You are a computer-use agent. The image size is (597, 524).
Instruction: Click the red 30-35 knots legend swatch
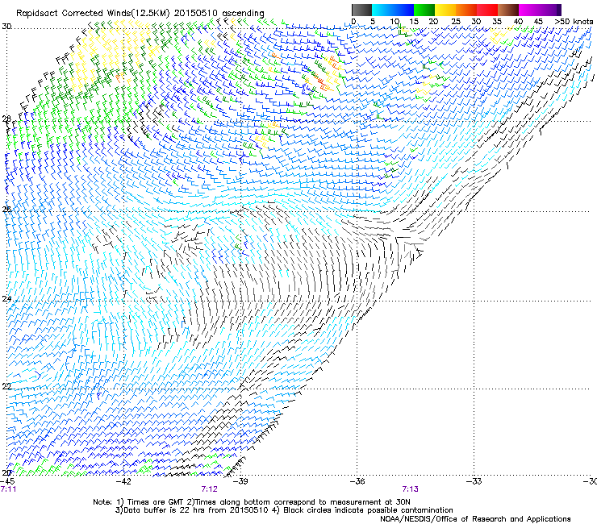click(487, 10)
